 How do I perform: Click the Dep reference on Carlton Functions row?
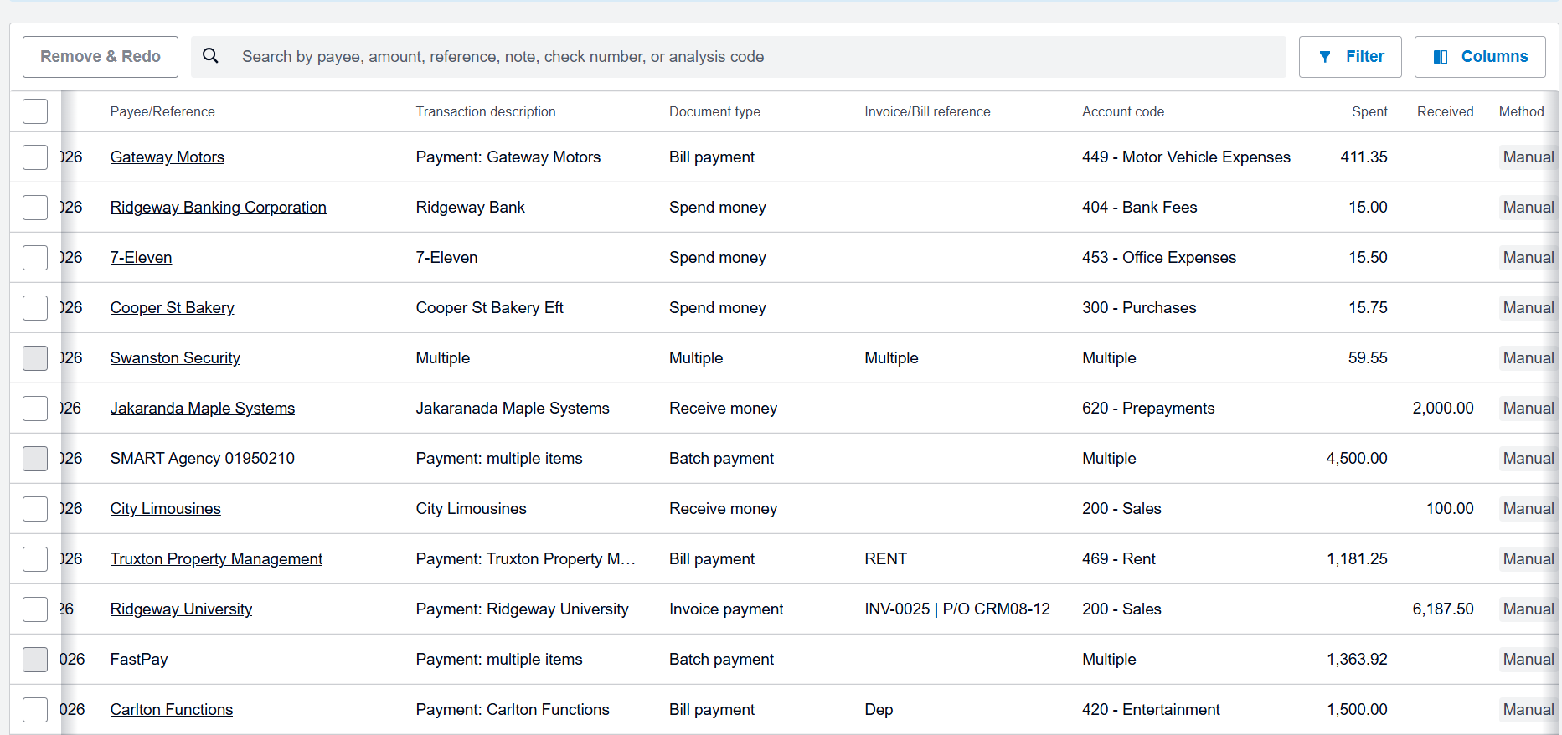click(879, 709)
